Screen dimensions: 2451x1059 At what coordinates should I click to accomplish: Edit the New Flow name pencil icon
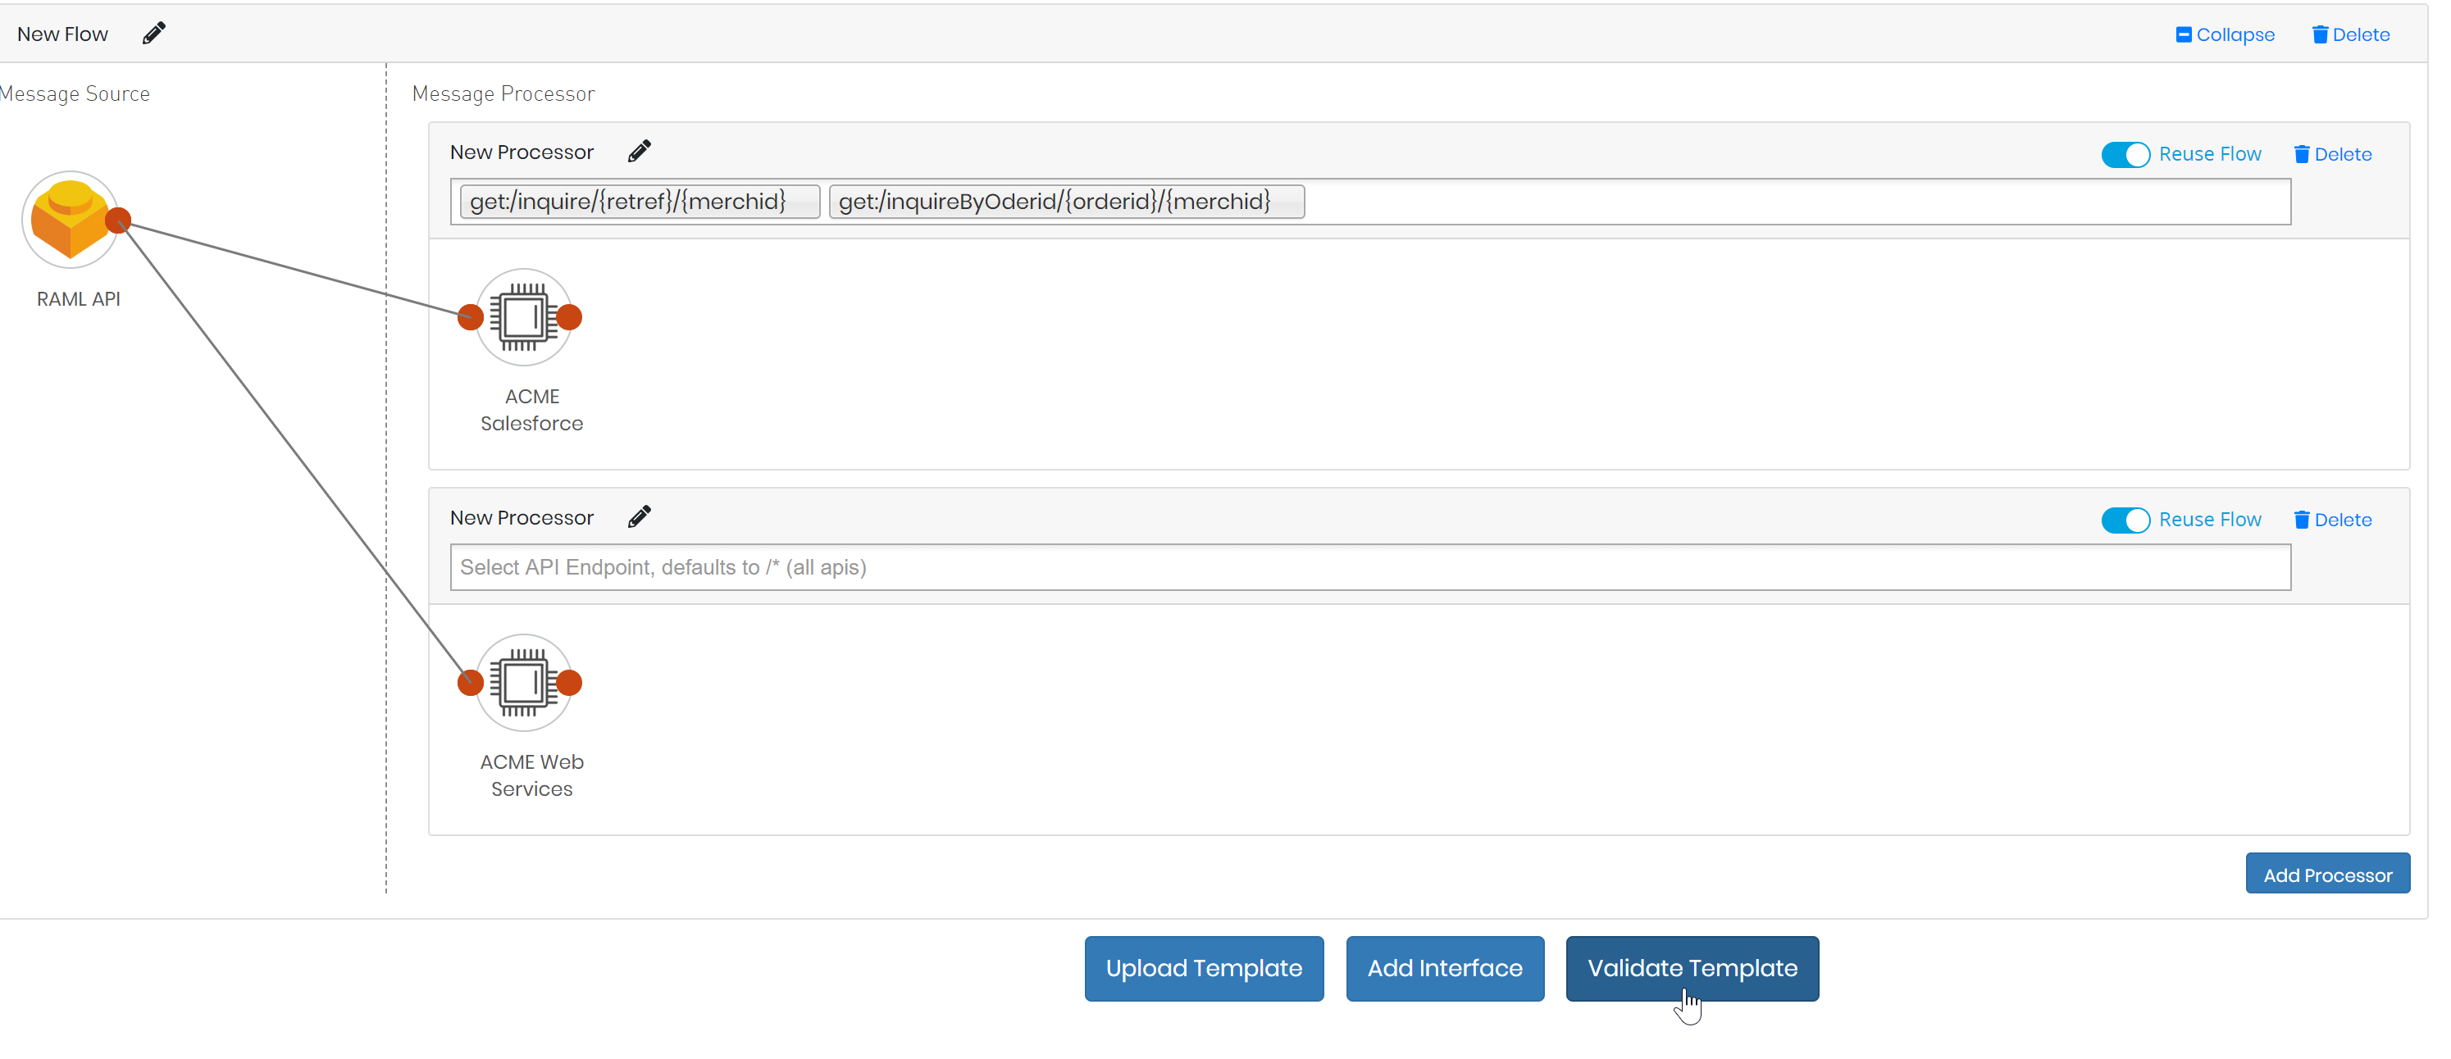pos(153,34)
